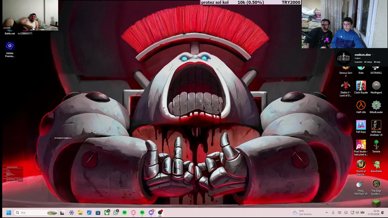This screenshot has width=388, height=218.
Task: Open the Northgard desktop shortcut
Action: point(376,88)
